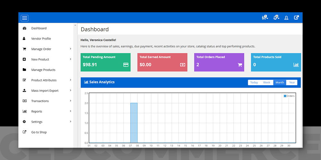321x160 pixels.
Task: Expand the Transactions submenu chevron
Action: (x=70, y=100)
